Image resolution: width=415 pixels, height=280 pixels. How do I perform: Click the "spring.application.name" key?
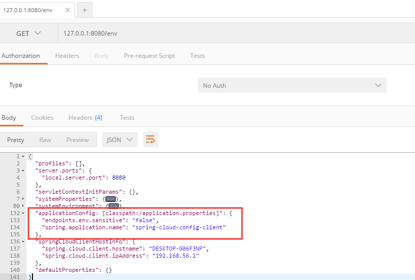pyautogui.click(x=84, y=227)
